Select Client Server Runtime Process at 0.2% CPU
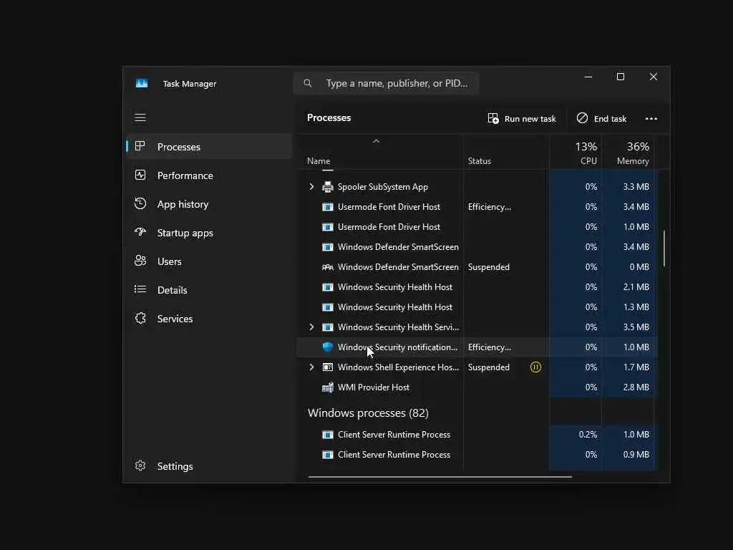Screen dimensions: 733x550 coord(477,435)
